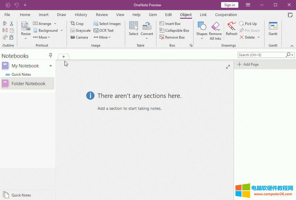Expand the Background dropdown in Printout
This screenshot has height=200, width=296.
pos(62,30)
